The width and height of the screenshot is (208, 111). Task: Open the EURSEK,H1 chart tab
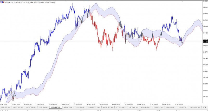[183, 107]
